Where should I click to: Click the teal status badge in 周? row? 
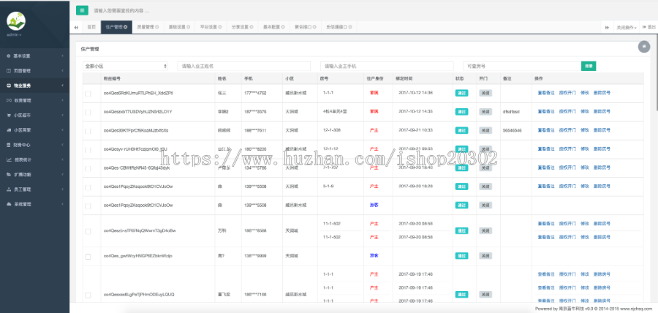461,256
